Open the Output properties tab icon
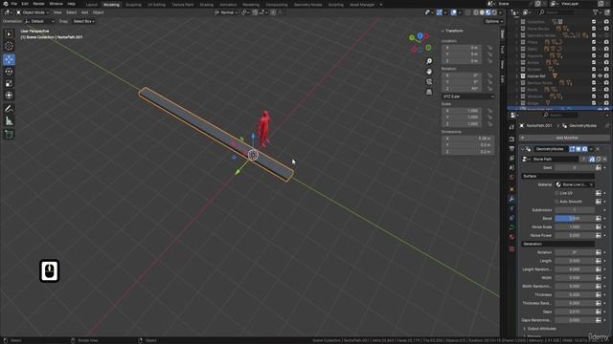This screenshot has height=344, width=613. pos(511,149)
